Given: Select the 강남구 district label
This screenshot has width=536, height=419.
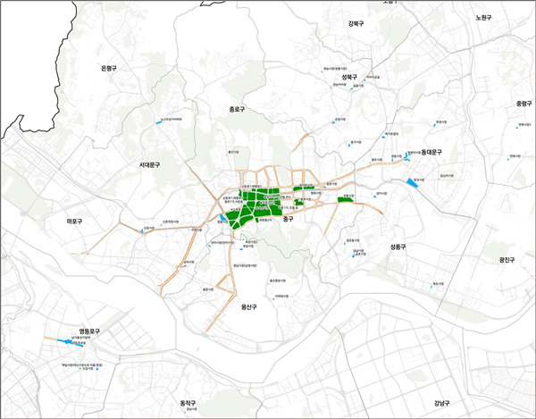Looking at the screenshot, I should click(437, 403).
